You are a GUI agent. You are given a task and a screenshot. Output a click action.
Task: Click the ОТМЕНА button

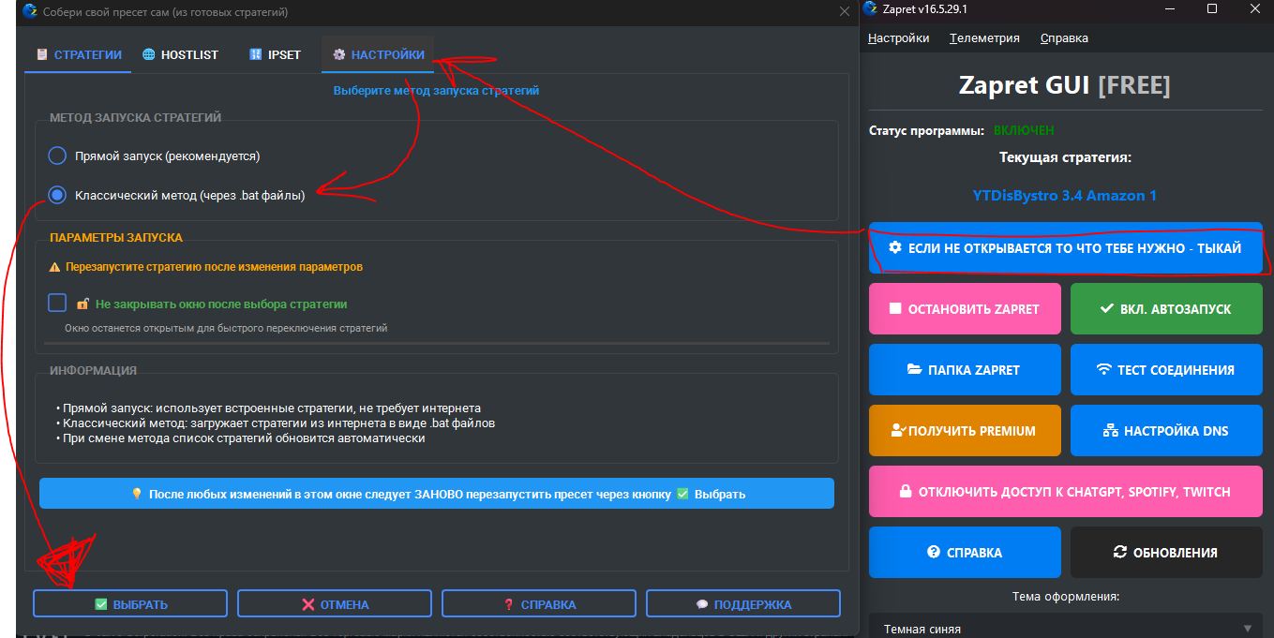[x=335, y=604]
